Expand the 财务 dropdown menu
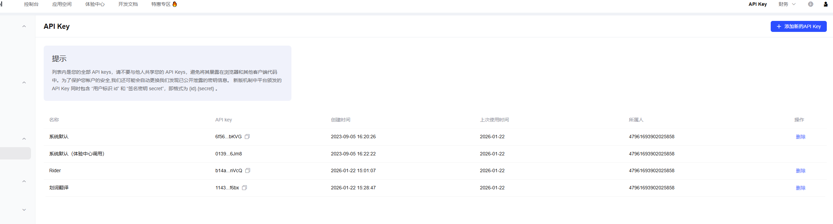The width and height of the screenshot is (833, 224). (787, 4)
